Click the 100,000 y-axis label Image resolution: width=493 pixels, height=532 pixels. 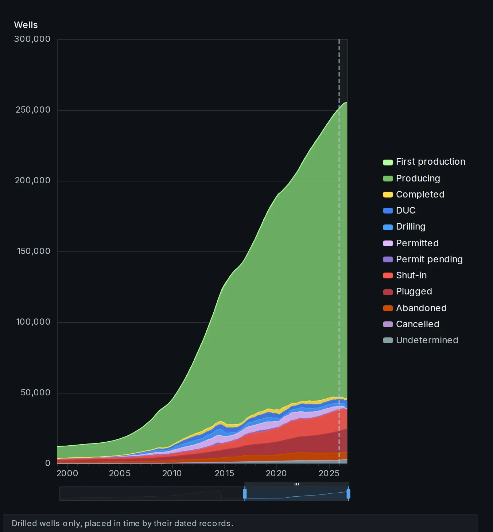pyautogui.click(x=33, y=322)
